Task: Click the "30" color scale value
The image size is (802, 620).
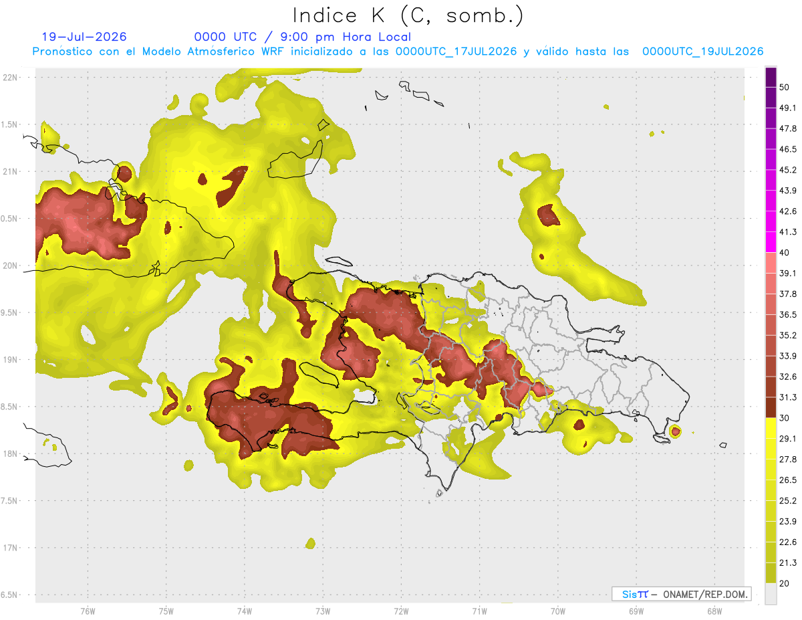Action: pos(785,418)
